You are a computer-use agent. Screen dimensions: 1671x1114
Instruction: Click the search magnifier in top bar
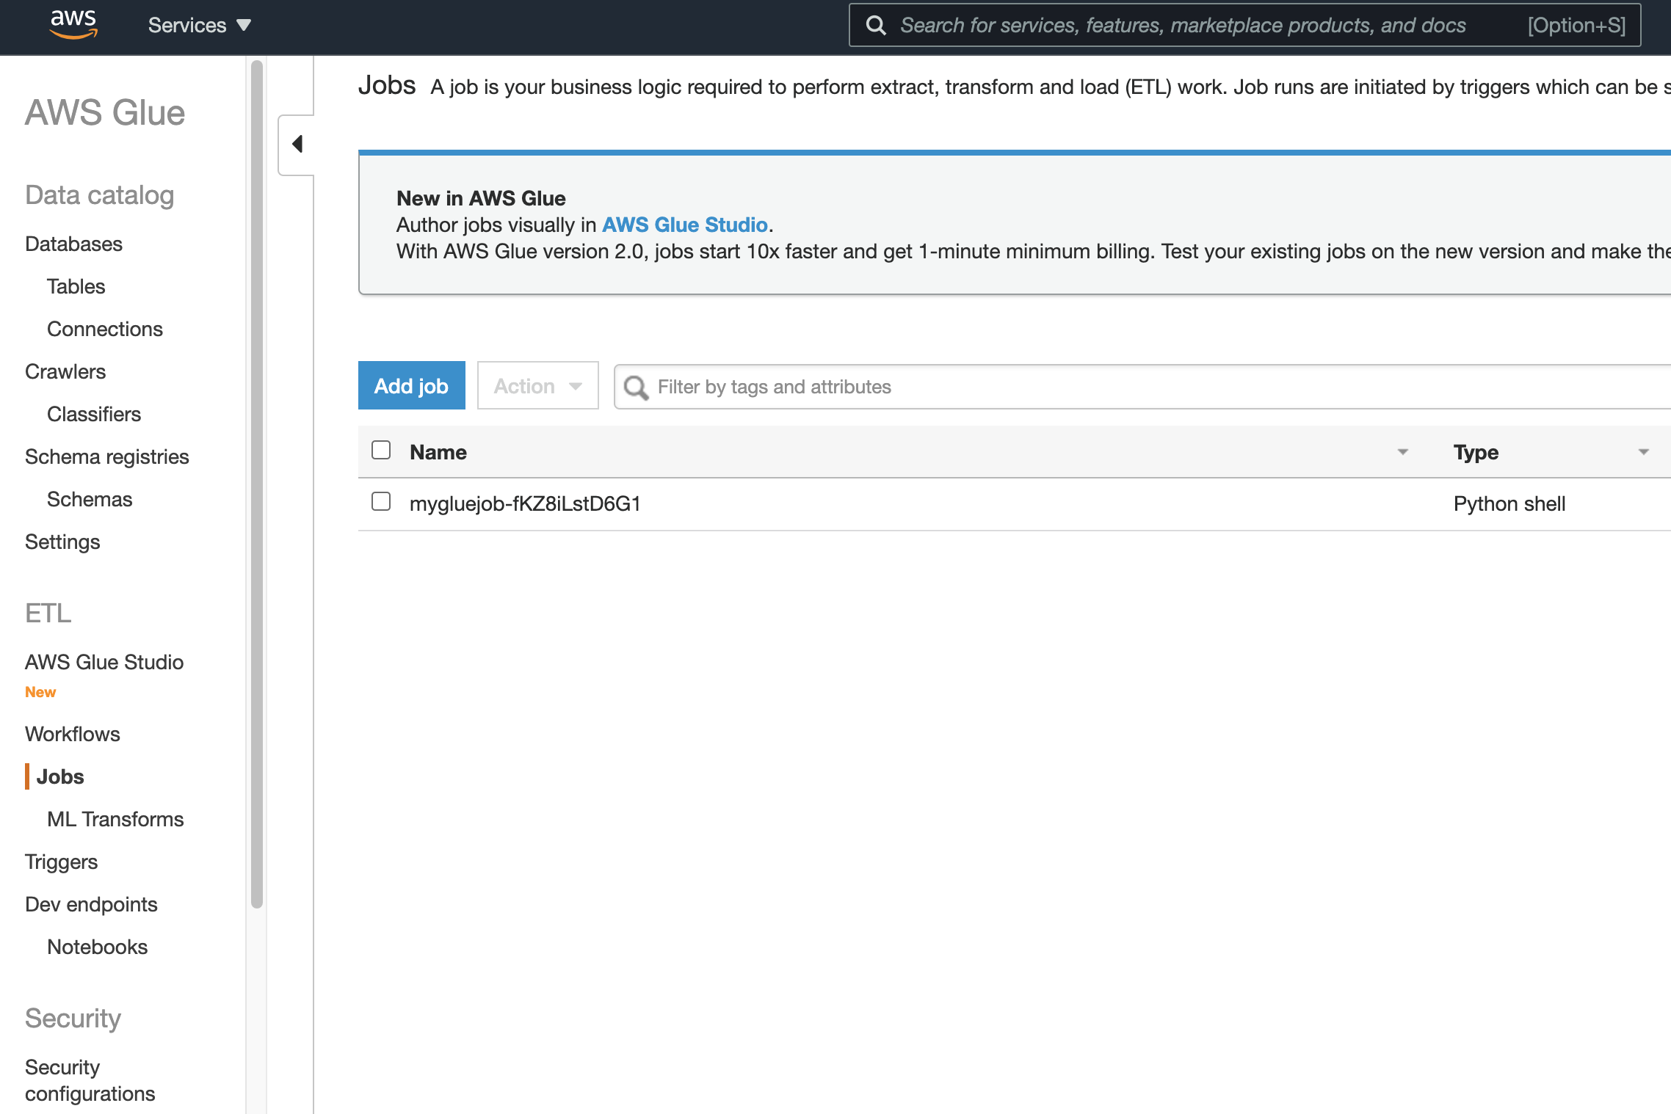click(x=875, y=25)
